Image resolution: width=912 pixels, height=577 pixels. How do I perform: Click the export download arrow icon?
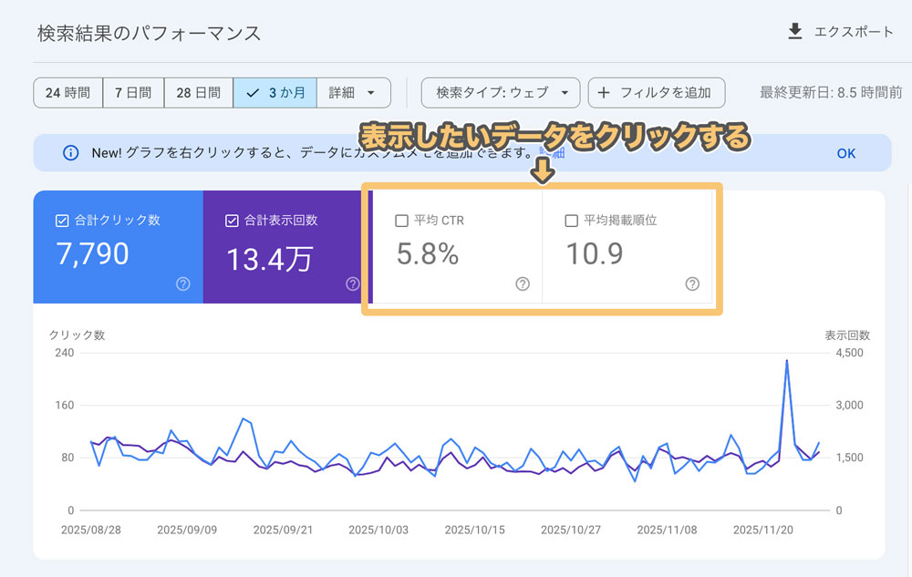click(x=795, y=32)
